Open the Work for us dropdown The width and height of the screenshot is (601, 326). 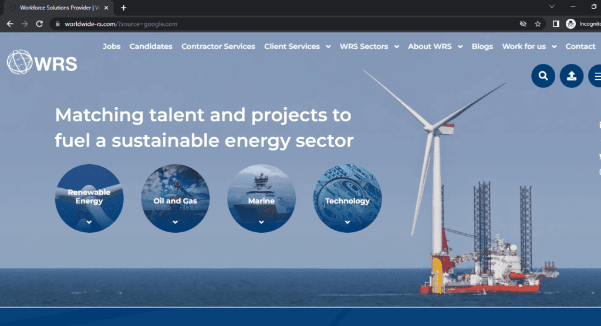(x=529, y=46)
